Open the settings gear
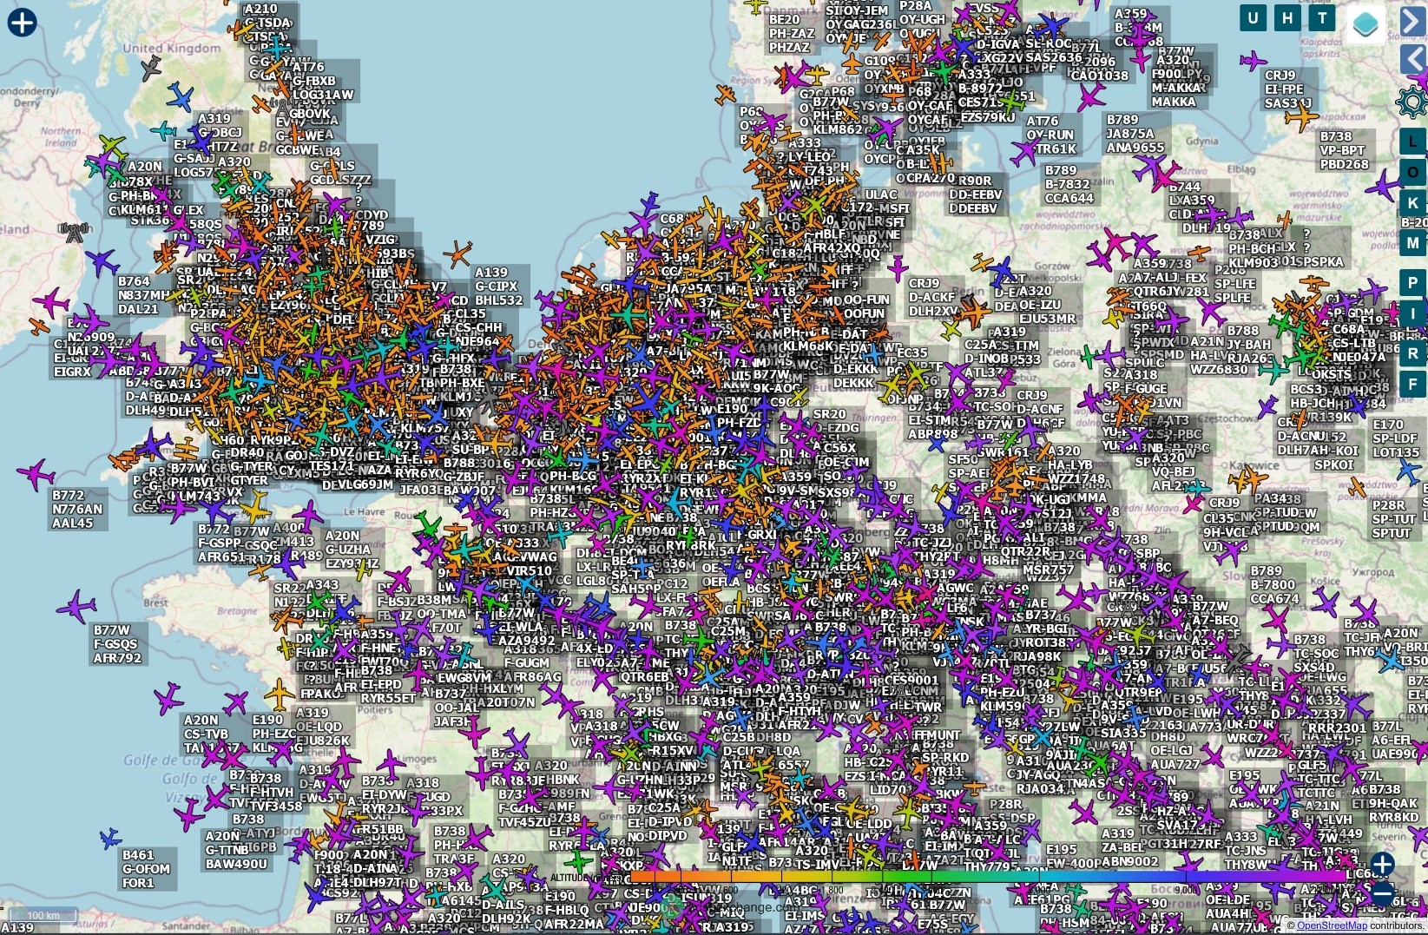The image size is (1428, 935). (1412, 102)
